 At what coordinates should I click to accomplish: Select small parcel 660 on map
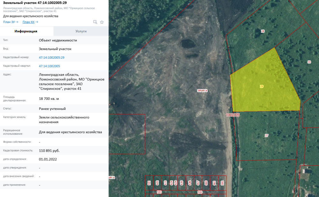[206, 183]
